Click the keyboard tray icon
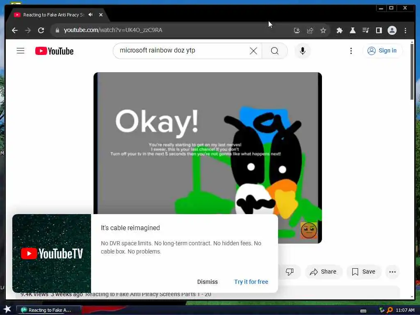Viewport: 420px width, 315px height. [x=363, y=311]
